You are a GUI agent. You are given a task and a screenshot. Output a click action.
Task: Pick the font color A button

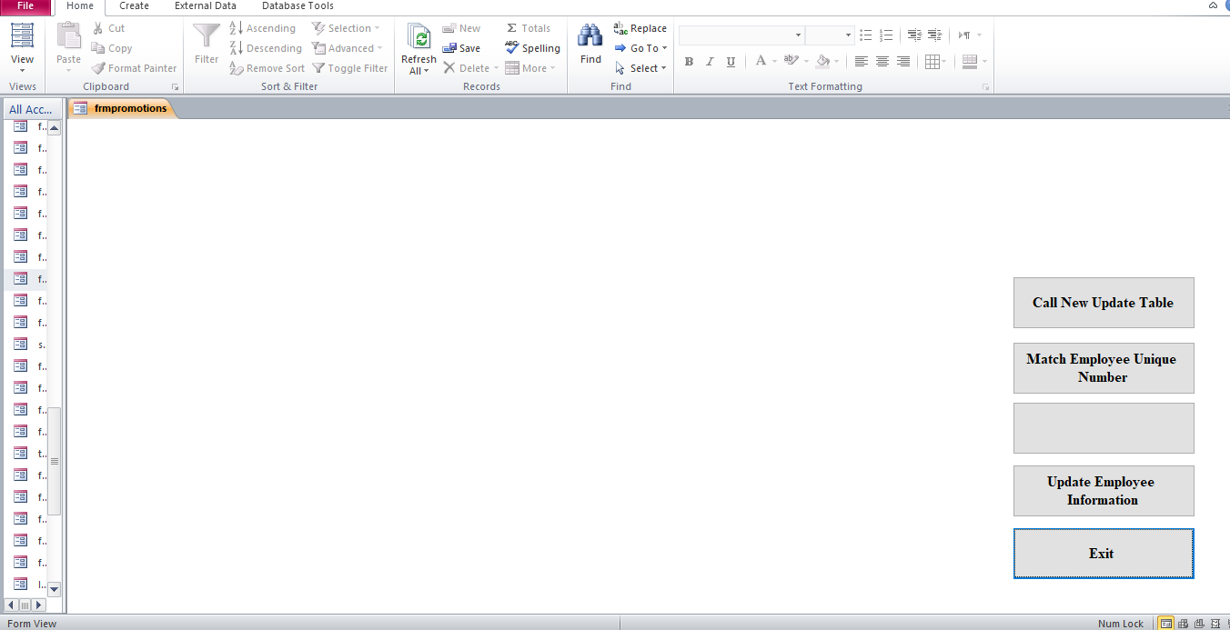[761, 62]
